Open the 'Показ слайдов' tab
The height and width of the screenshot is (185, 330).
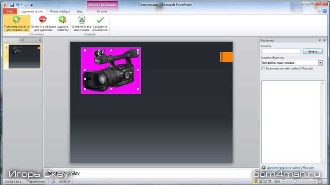[60, 11]
